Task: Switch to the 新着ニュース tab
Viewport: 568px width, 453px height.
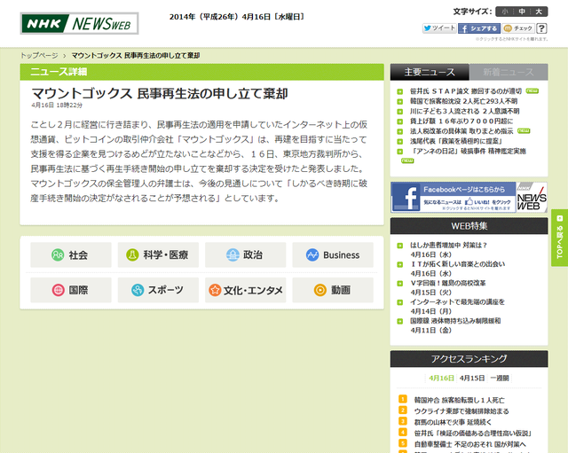Action: point(509,72)
